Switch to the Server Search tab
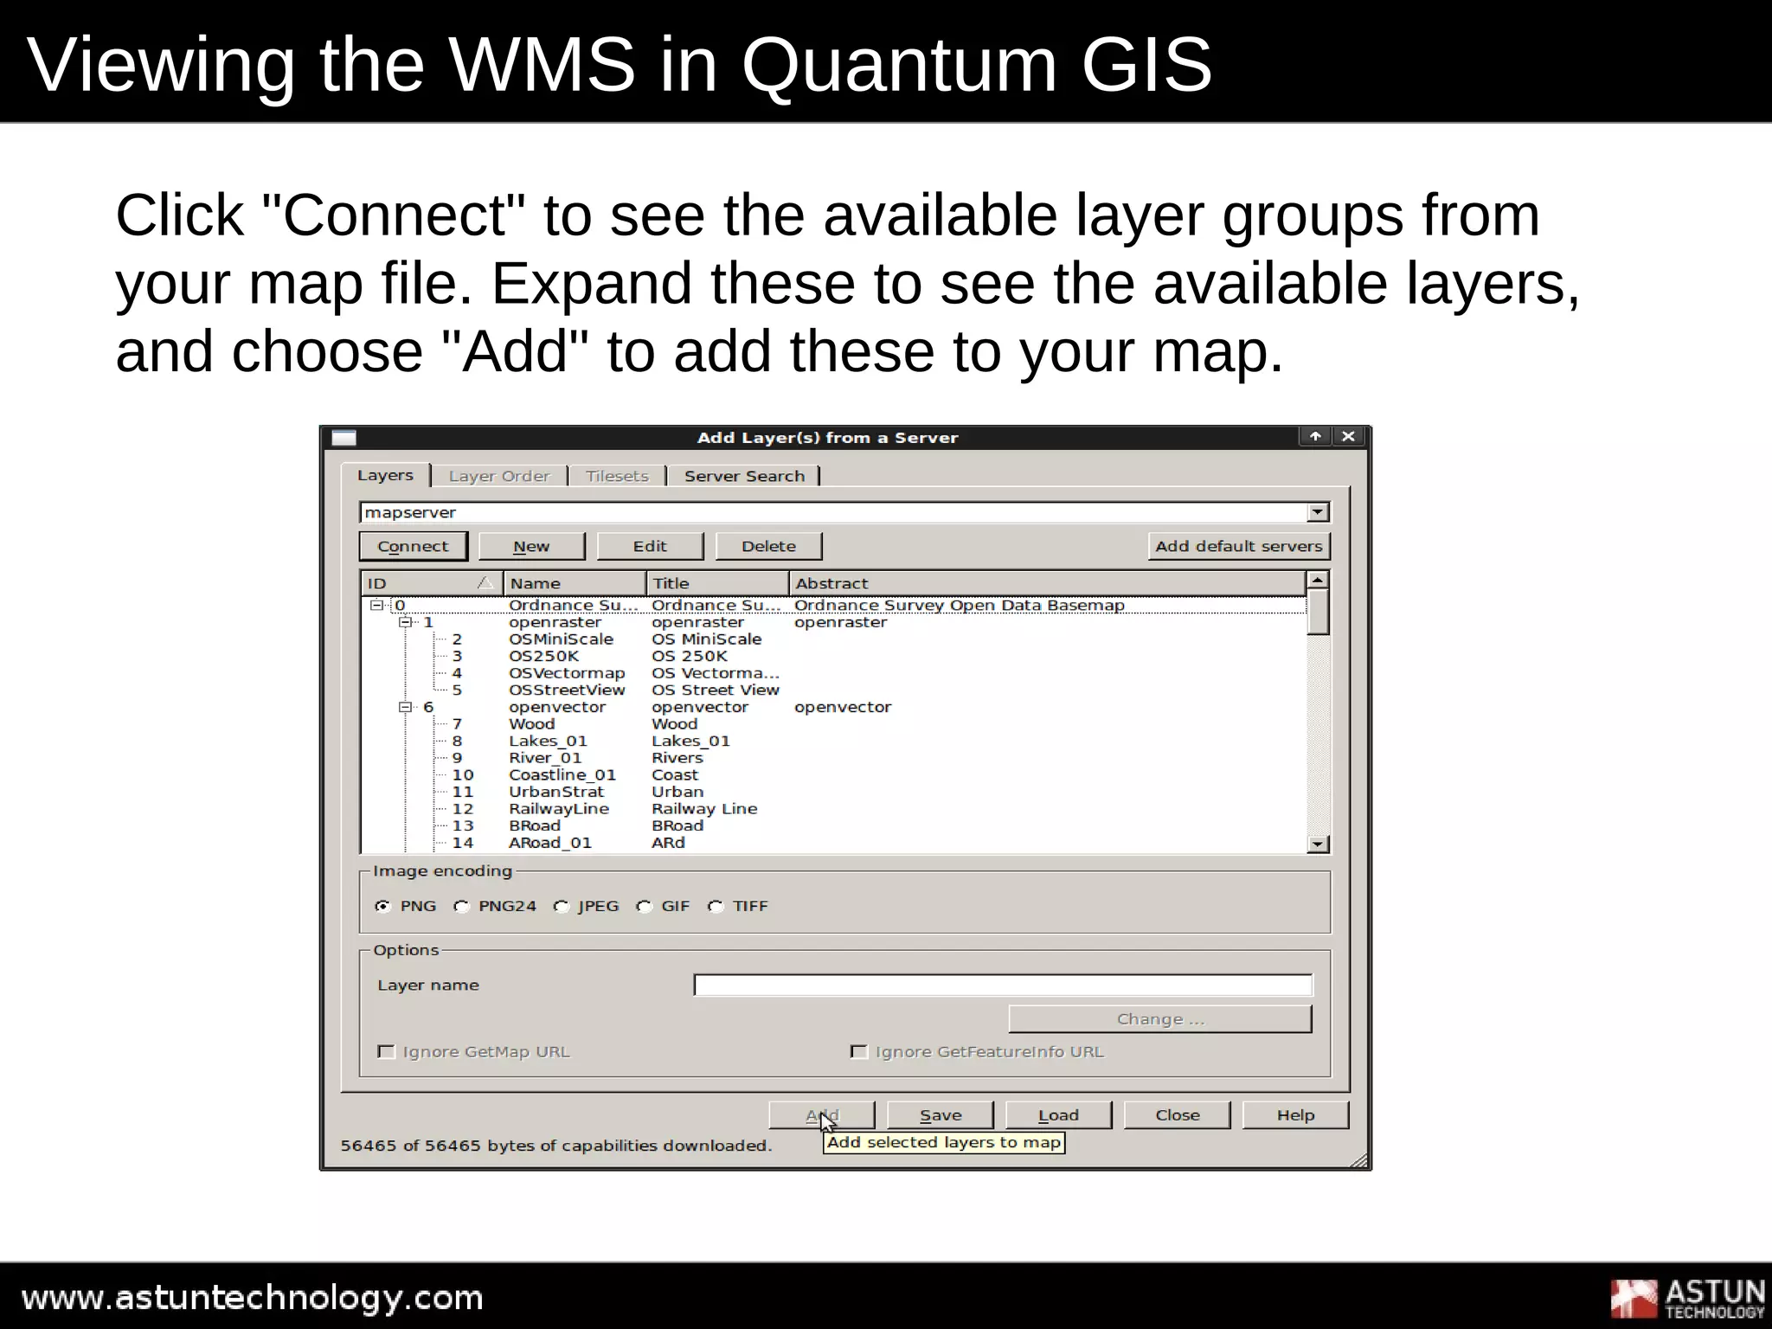The image size is (1772, 1329). pyautogui.click(x=744, y=476)
